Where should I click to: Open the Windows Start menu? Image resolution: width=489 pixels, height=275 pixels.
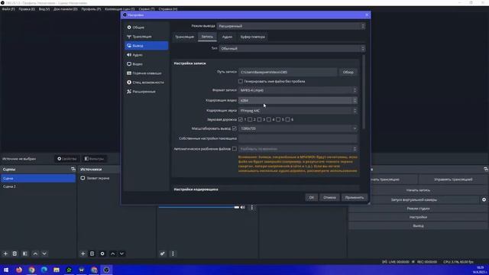(6, 270)
